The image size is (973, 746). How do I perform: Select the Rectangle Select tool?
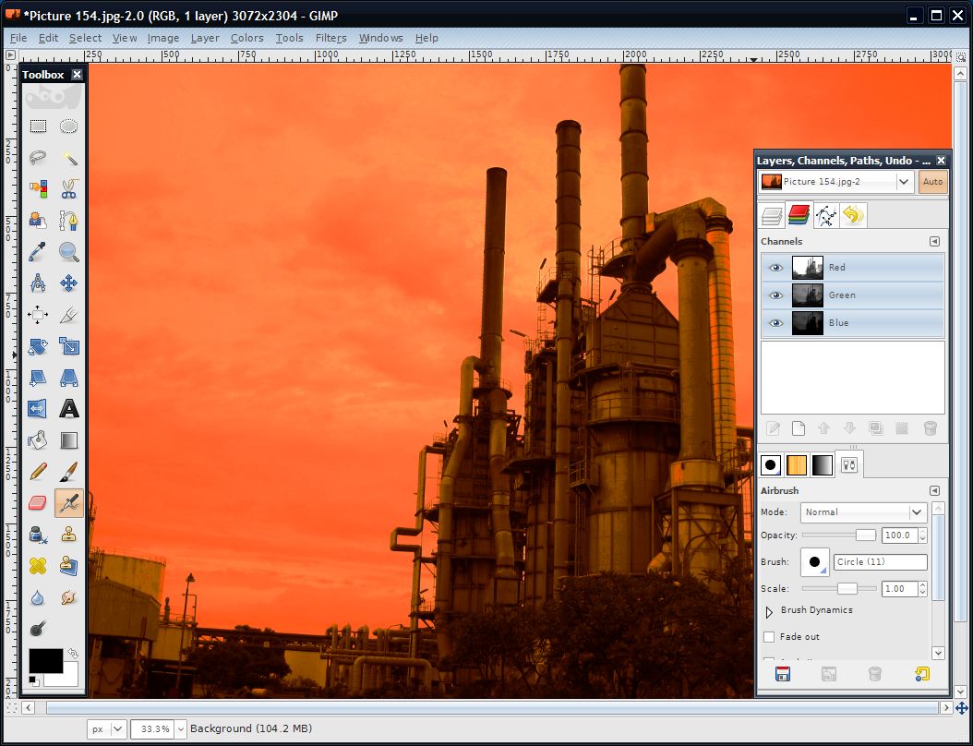[x=38, y=126]
